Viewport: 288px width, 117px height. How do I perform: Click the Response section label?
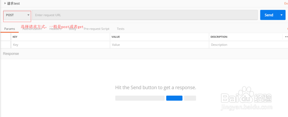pos(11,53)
